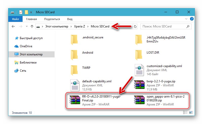Viewport: 203px width, 124px height.
Task: Select Библиотеки in navigation pane
Action: [28, 63]
